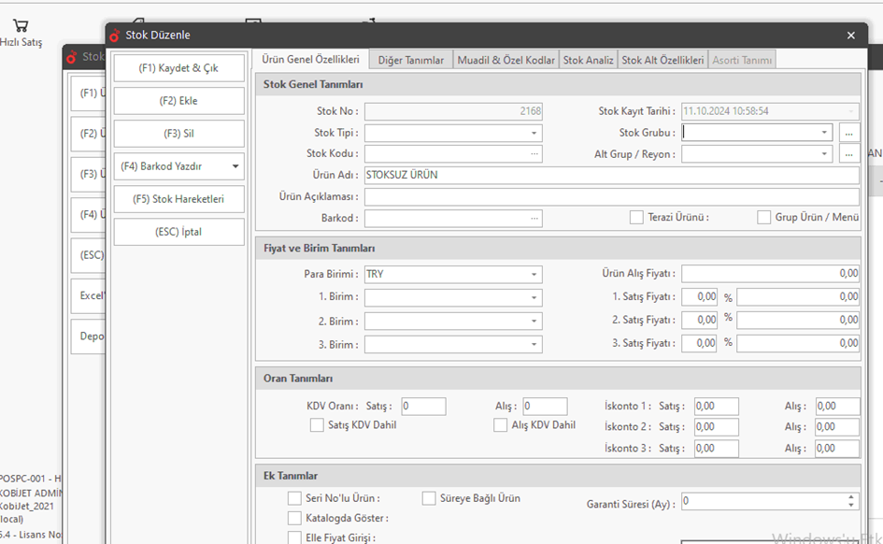Click the Barkod input field
This screenshot has width=883, height=544.
[453, 218]
